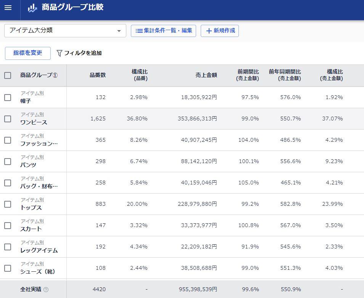Open the レッグアイテム product group
Image resolution: width=364 pixels, height=298 pixels.
click(x=39, y=250)
